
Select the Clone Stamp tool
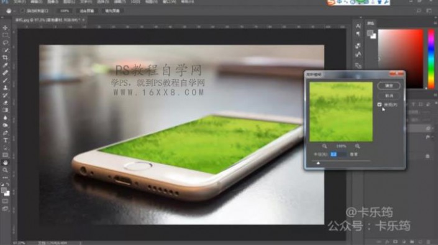pos(6,88)
